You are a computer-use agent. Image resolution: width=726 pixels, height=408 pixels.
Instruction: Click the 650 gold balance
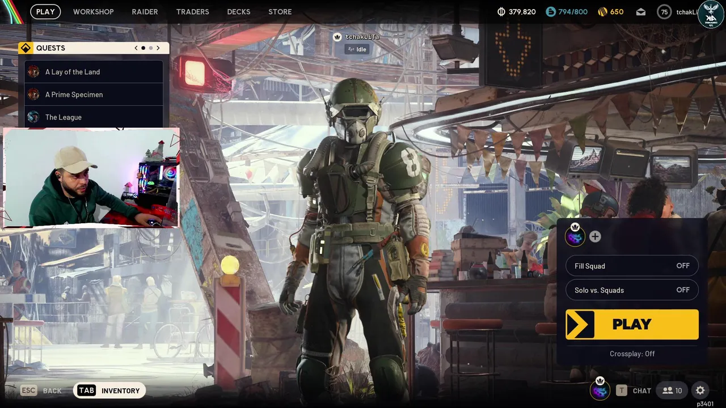(x=617, y=12)
